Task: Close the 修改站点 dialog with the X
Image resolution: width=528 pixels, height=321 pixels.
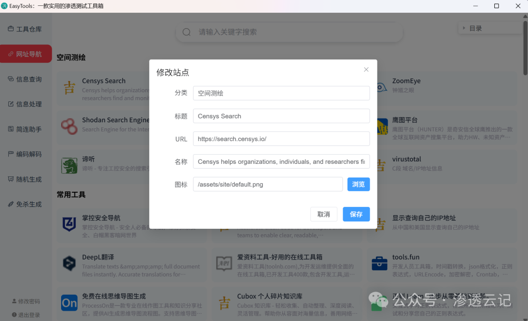Action: click(366, 70)
